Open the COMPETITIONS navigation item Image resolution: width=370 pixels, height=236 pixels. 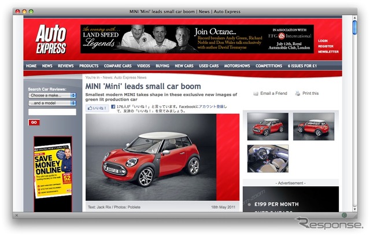coord(269,66)
